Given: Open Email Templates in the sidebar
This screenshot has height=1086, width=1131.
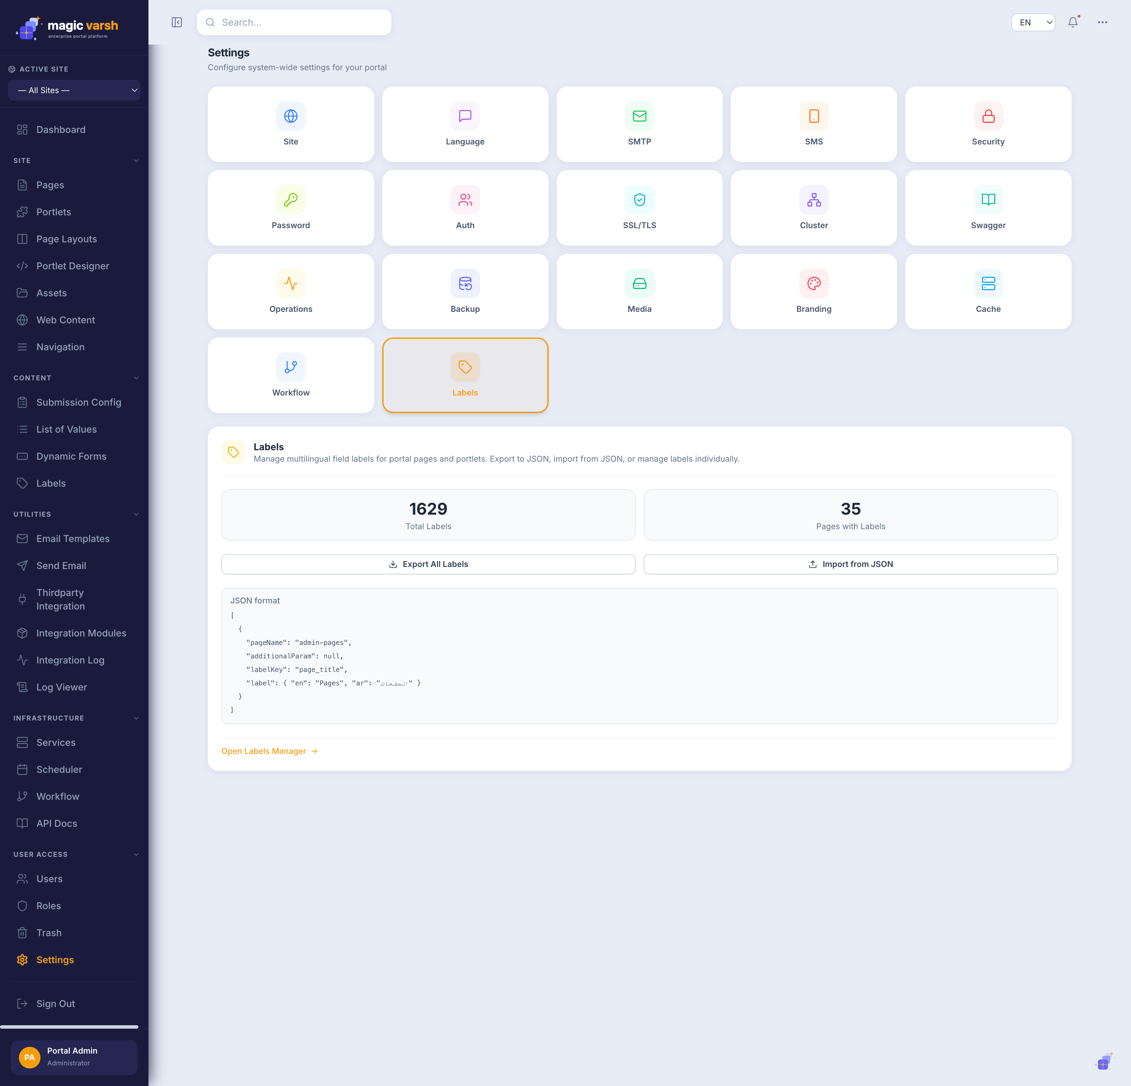Looking at the screenshot, I should 74,538.
